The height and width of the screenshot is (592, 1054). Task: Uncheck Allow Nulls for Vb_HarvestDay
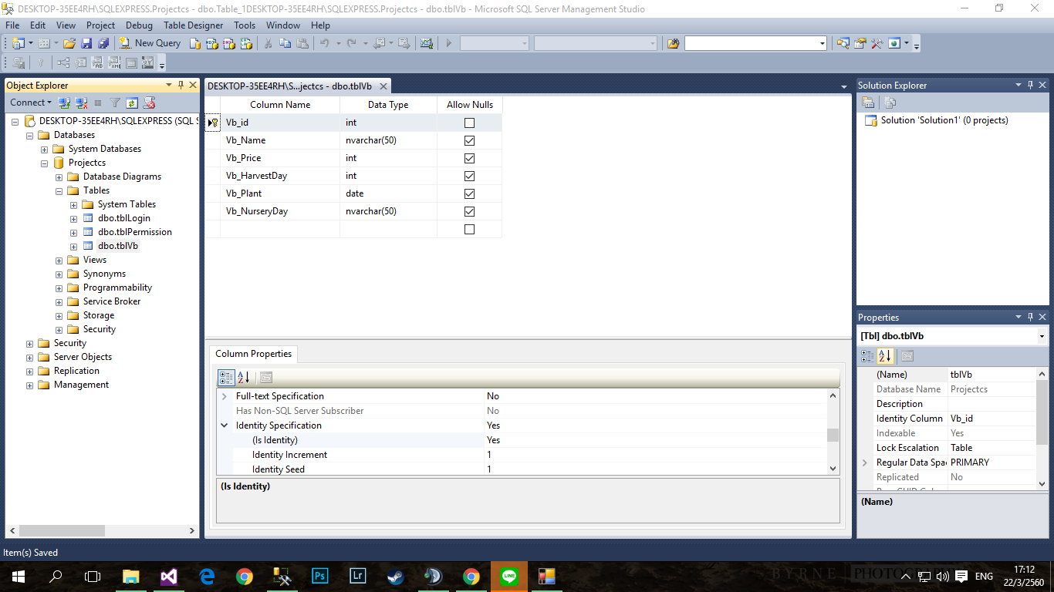pos(469,176)
